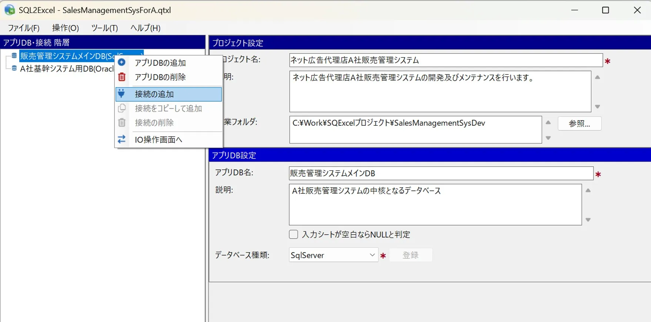Open the ツール(T) menu

click(x=104, y=28)
